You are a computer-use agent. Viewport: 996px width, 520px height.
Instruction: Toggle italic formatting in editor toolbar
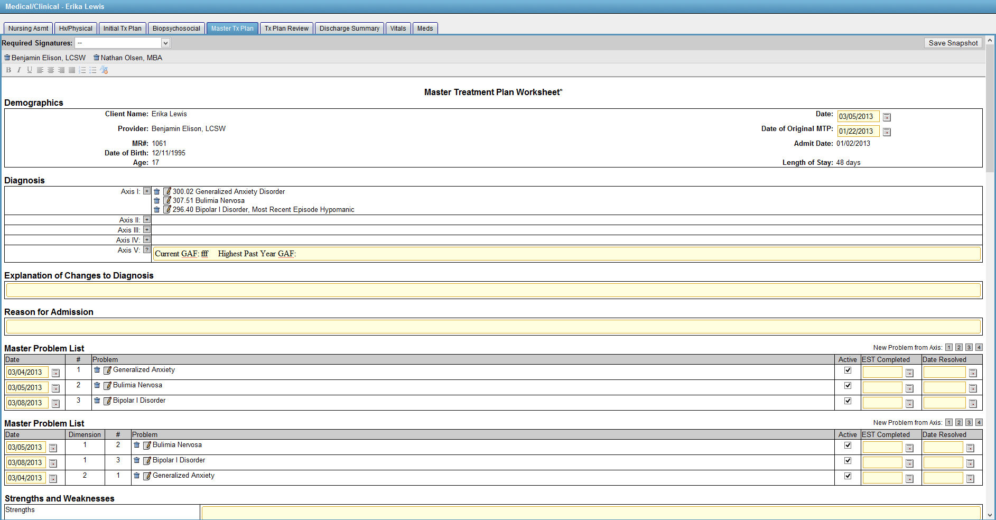pyautogui.click(x=19, y=70)
